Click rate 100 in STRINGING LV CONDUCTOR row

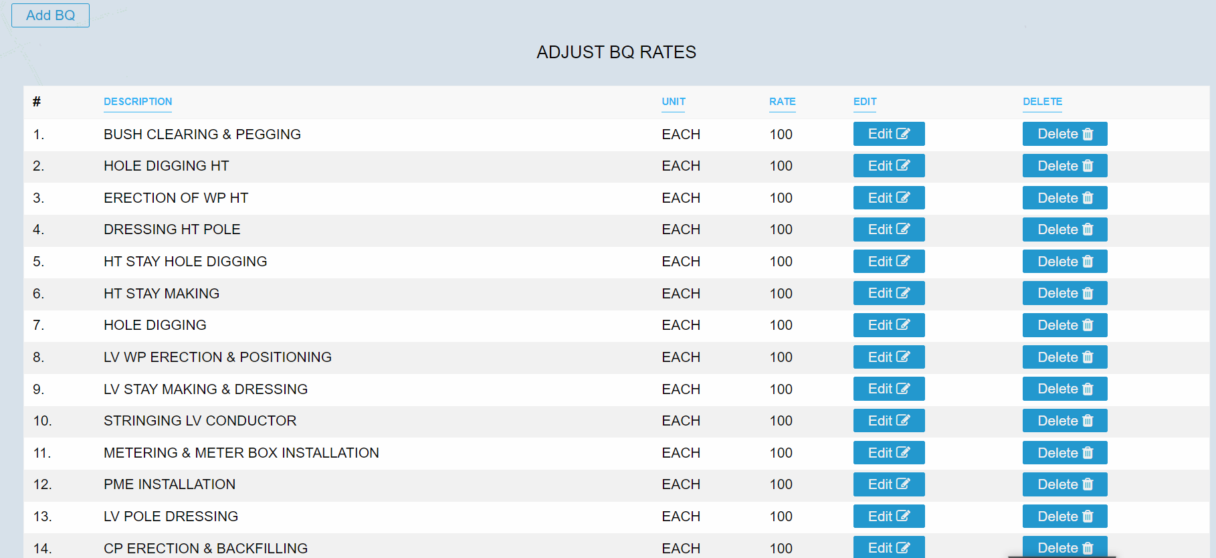(x=781, y=421)
